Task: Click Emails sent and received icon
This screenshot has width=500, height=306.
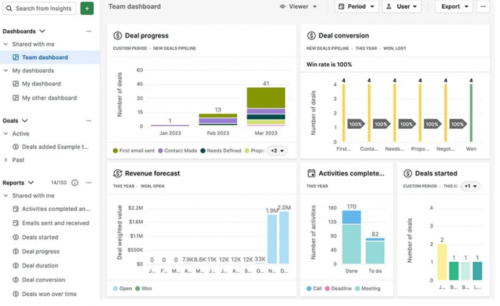Action: click(x=15, y=223)
